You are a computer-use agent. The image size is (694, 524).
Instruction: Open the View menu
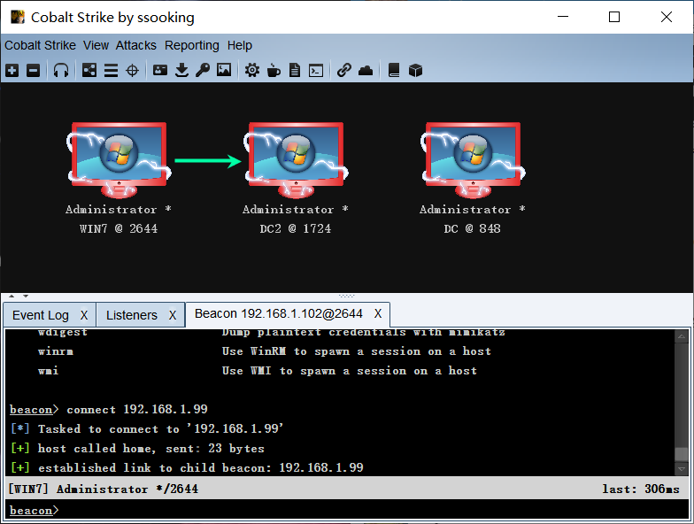click(96, 45)
